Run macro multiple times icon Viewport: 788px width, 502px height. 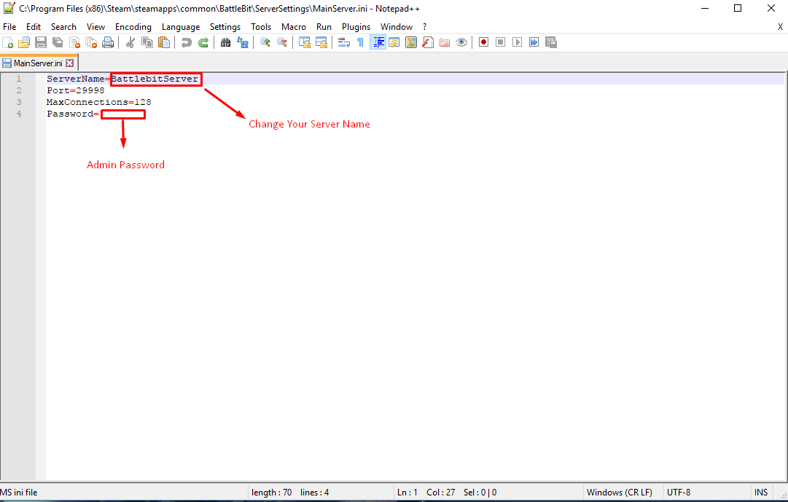pyautogui.click(x=534, y=42)
